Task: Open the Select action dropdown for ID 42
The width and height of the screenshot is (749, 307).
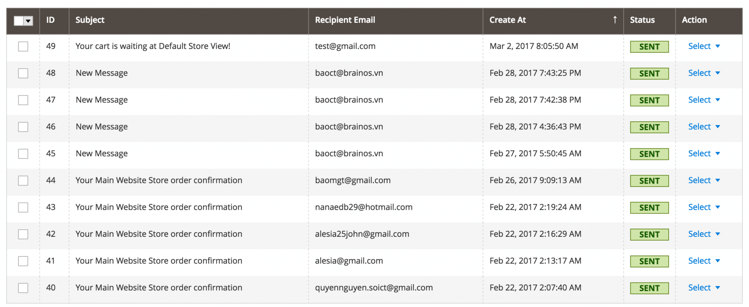Action: [x=704, y=234]
